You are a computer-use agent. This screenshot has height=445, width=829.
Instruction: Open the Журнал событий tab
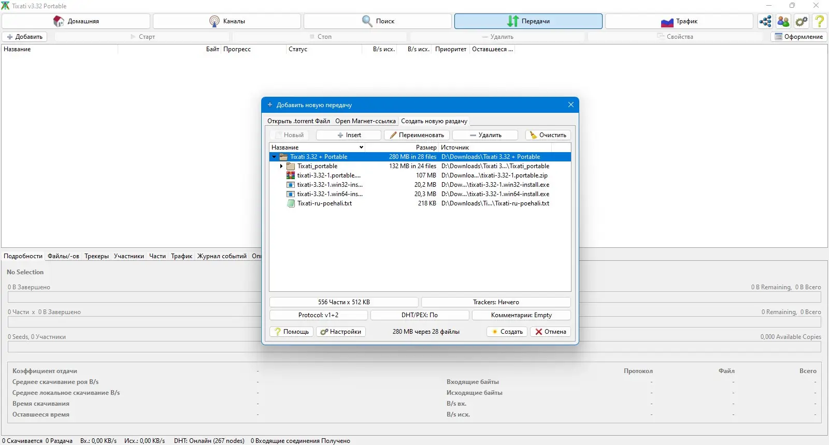pos(222,256)
